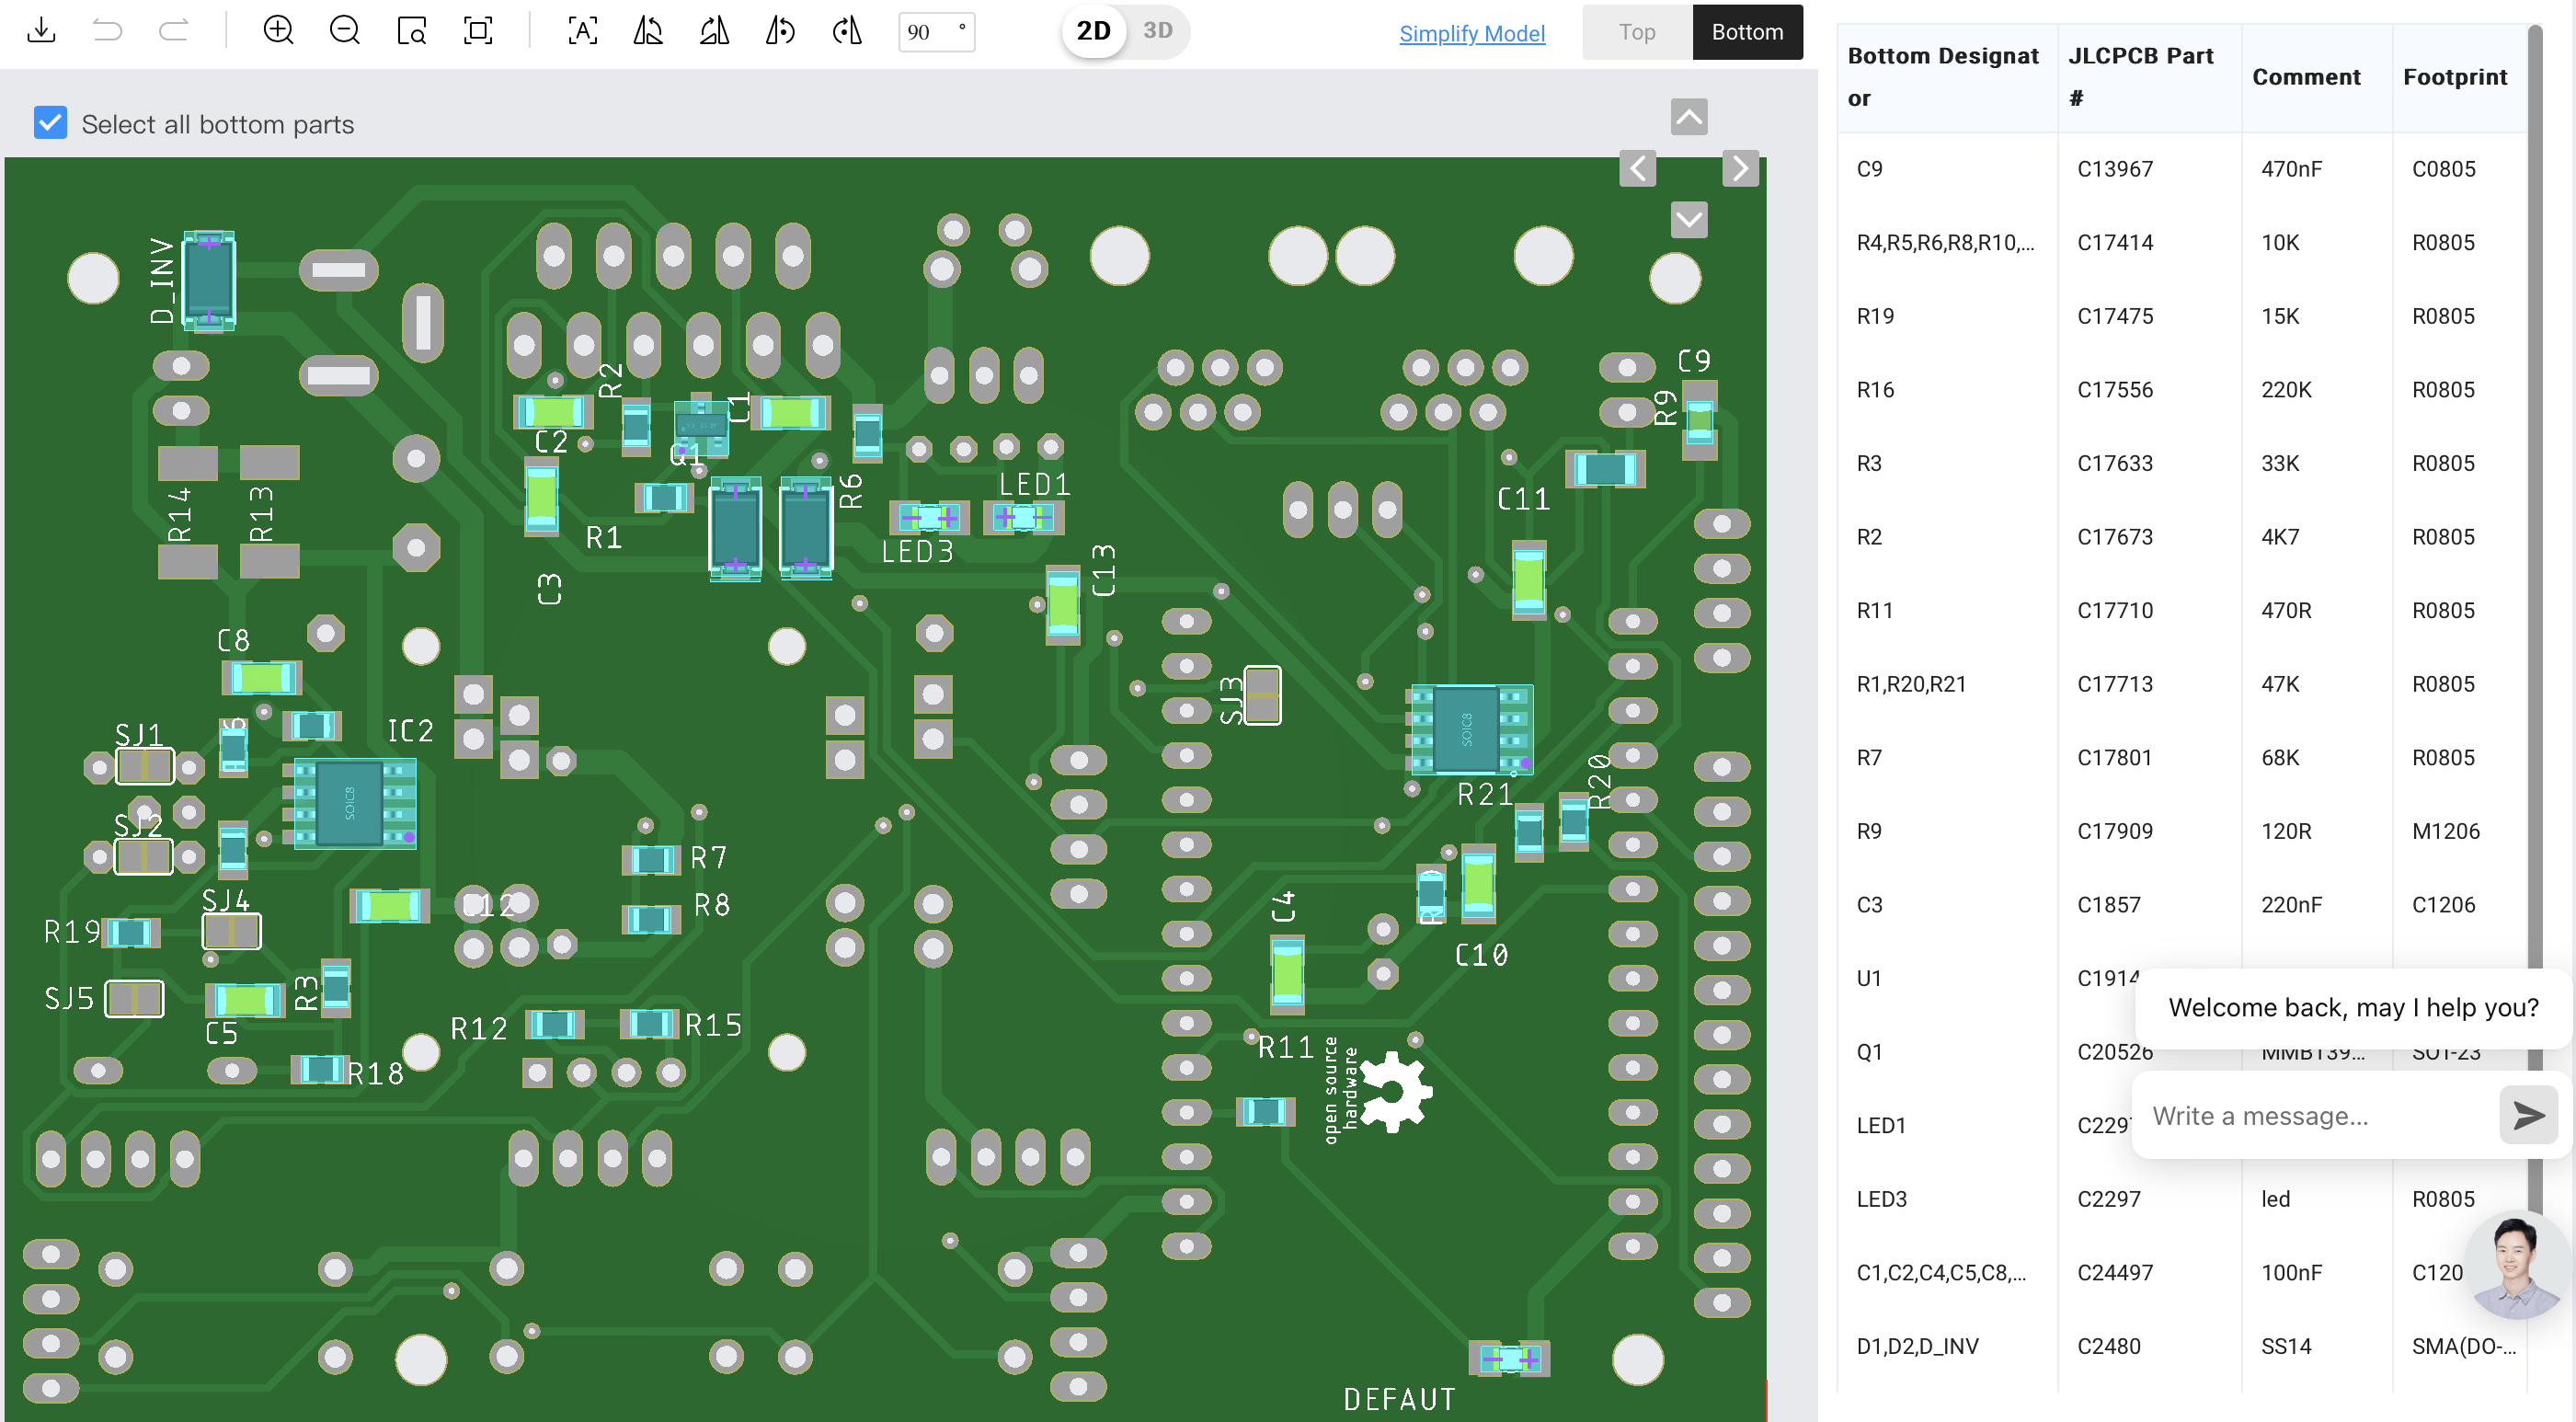Select the R4,R5,R6,R8,R10 row
Screen dimensions: 2576x1422
coord(2182,243)
